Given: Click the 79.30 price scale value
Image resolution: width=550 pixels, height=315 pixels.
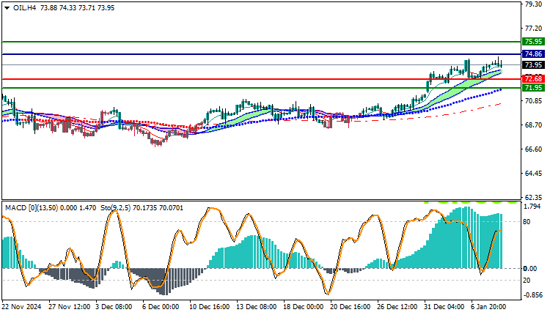Looking at the screenshot, I should pyautogui.click(x=534, y=4).
